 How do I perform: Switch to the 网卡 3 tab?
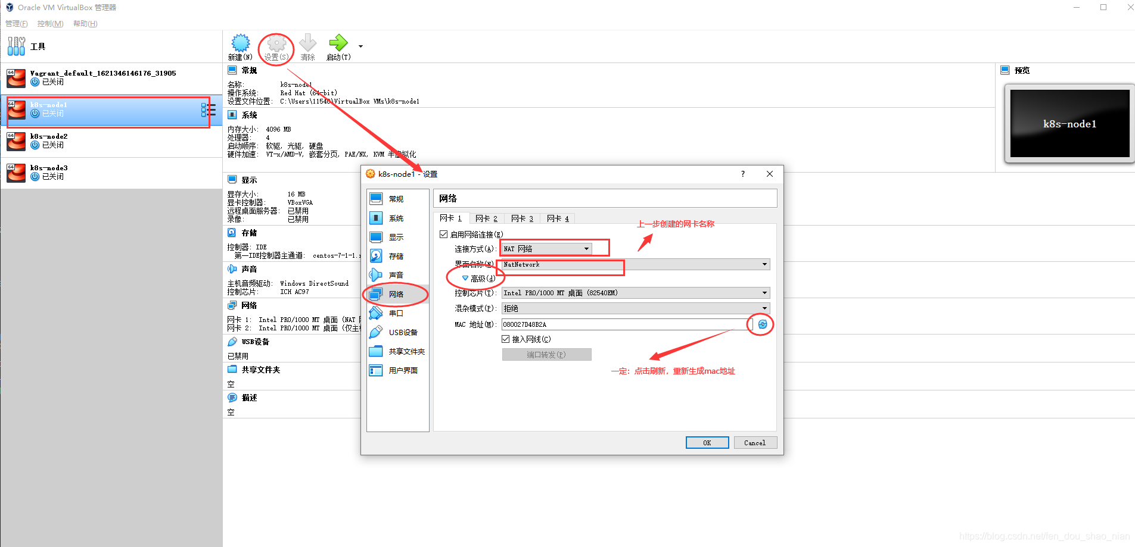click(522, 218)
